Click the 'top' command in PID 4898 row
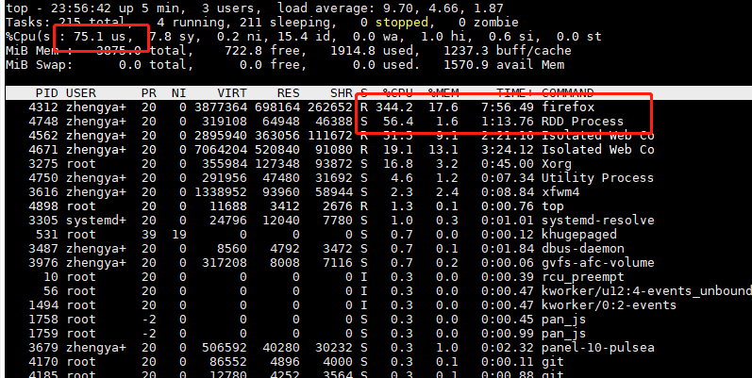 pyautogui.click(x=553, y=206)
